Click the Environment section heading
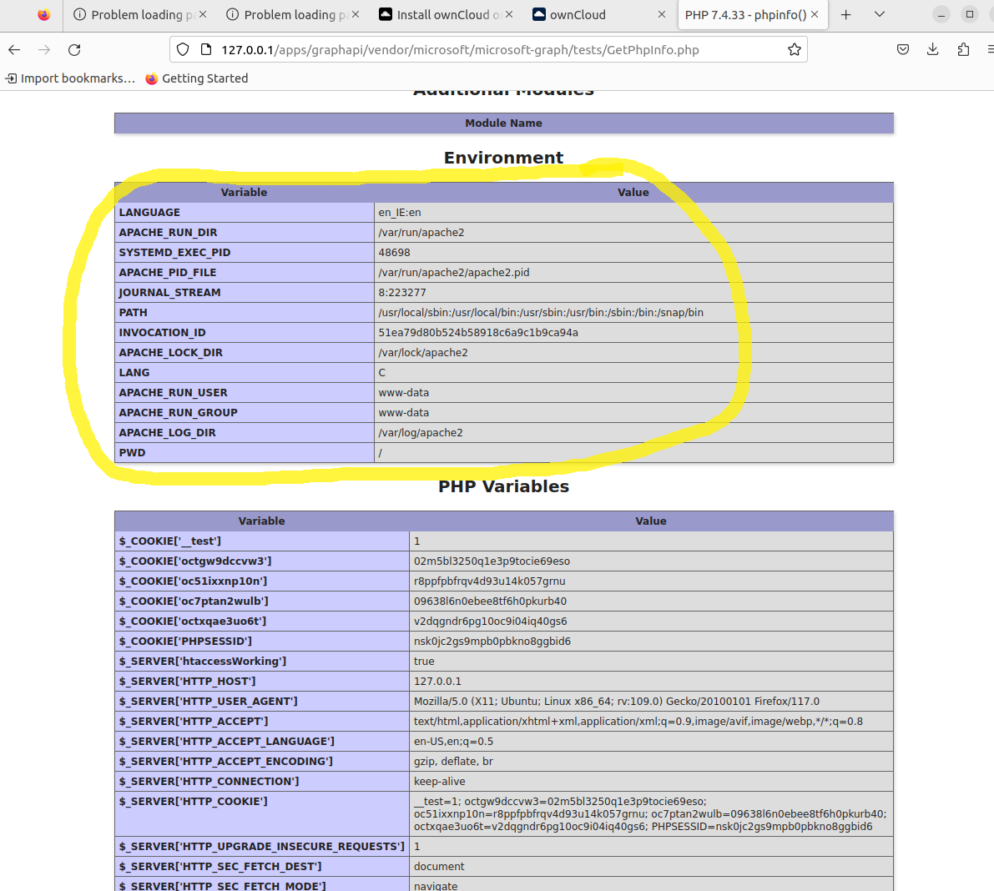 (504, 157)
